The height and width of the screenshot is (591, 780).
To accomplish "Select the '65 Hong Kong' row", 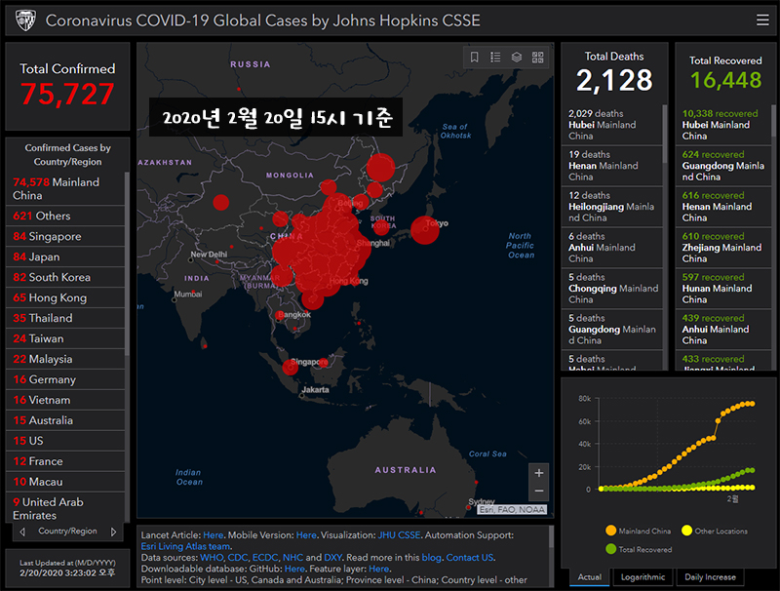I will pos(65,297).
